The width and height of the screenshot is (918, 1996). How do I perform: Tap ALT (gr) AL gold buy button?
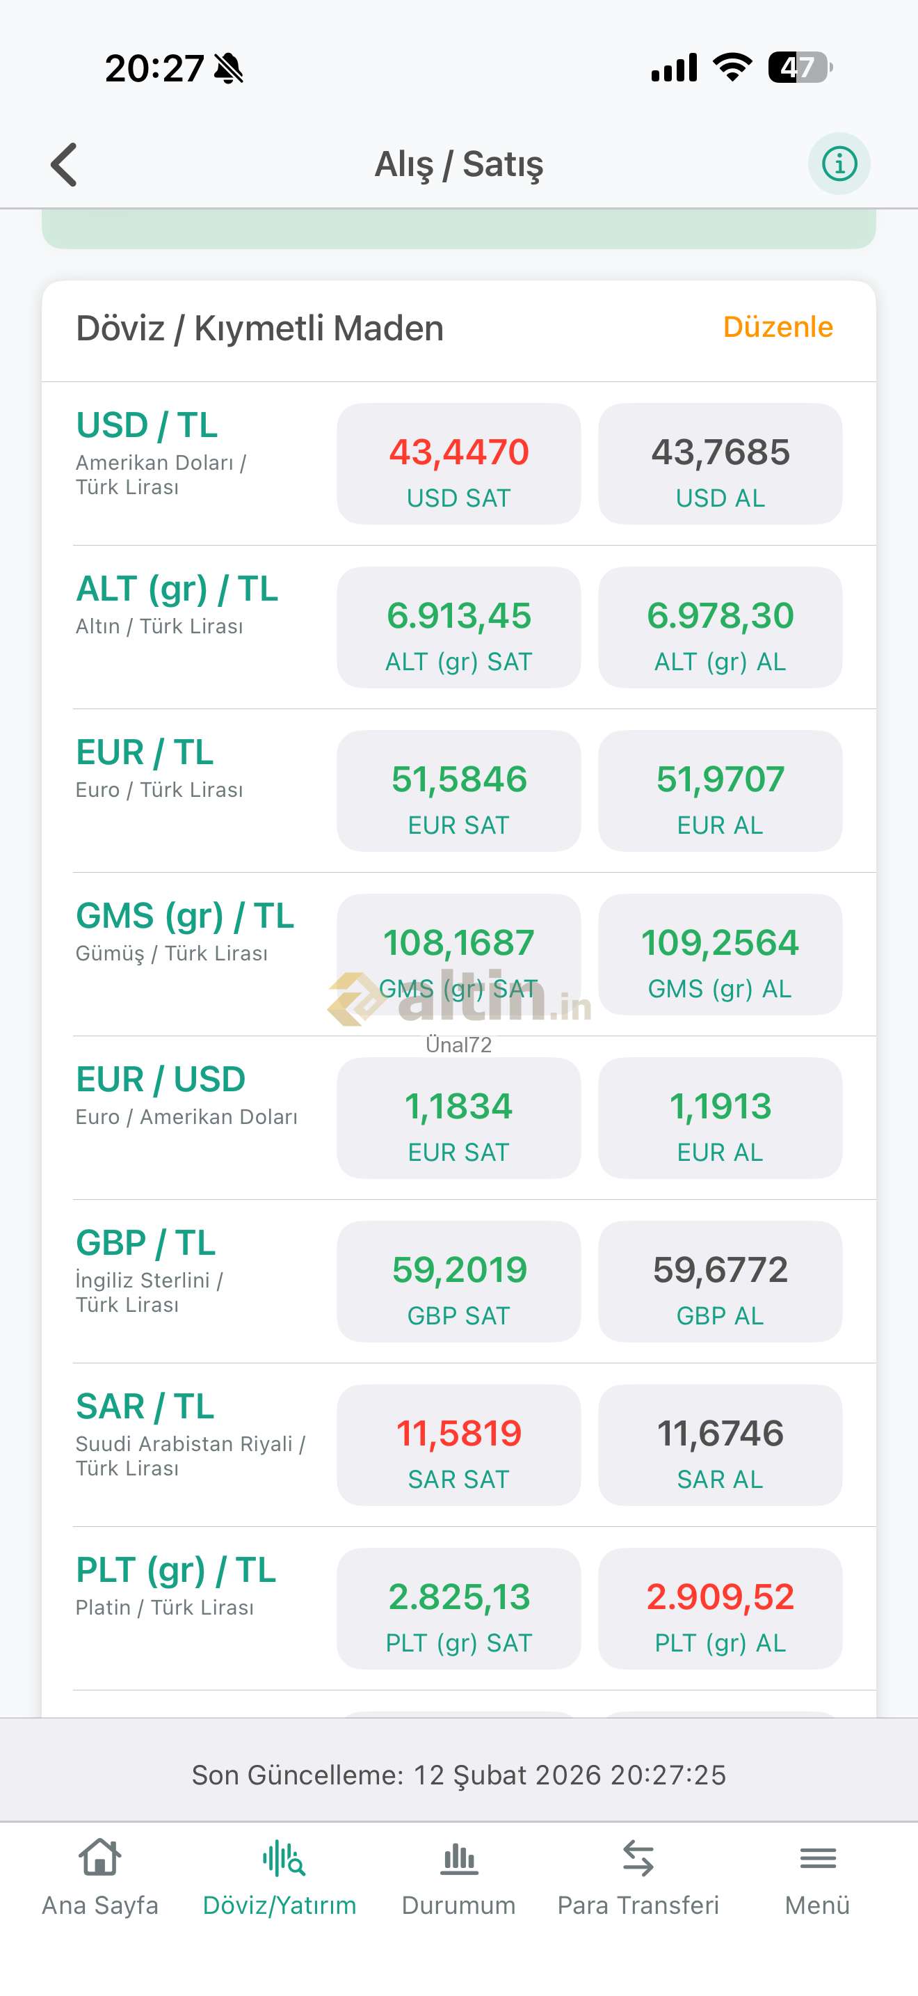pos(720,628)
